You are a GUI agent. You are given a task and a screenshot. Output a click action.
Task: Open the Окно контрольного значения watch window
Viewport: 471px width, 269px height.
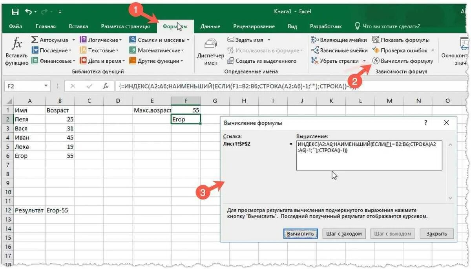pyautogui.click(x=455, y=51)
